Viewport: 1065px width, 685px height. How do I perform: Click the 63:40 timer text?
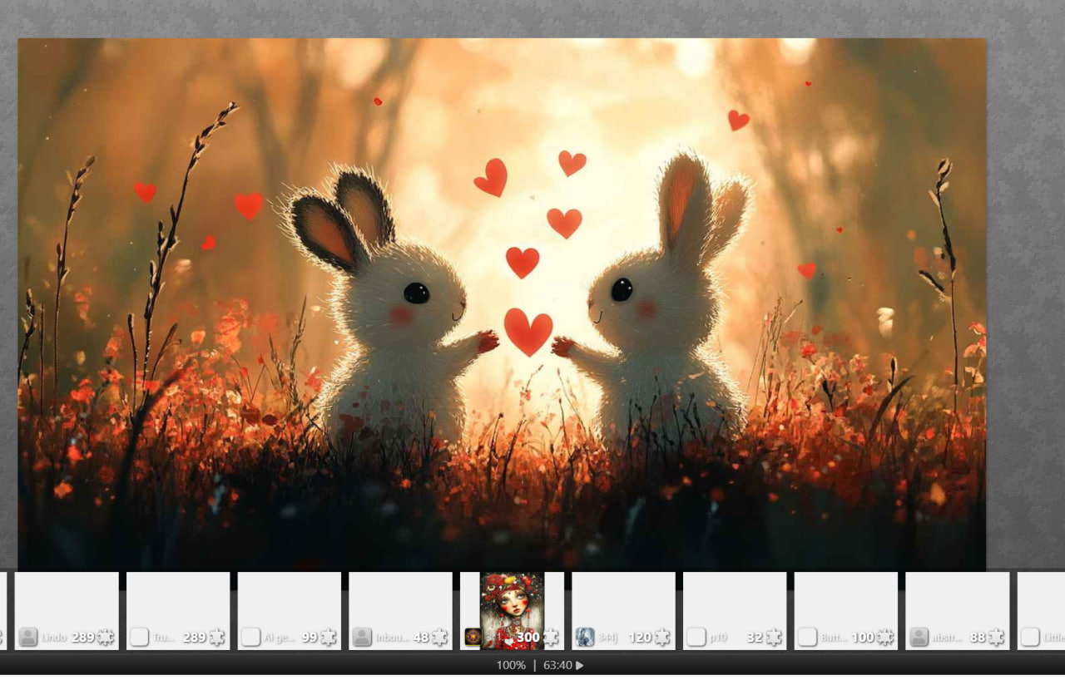tap(557, 665)
